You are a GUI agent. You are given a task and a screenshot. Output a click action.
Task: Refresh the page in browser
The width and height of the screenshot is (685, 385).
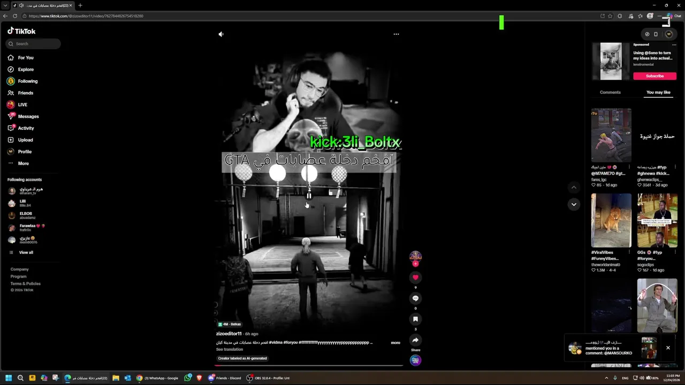14,16
